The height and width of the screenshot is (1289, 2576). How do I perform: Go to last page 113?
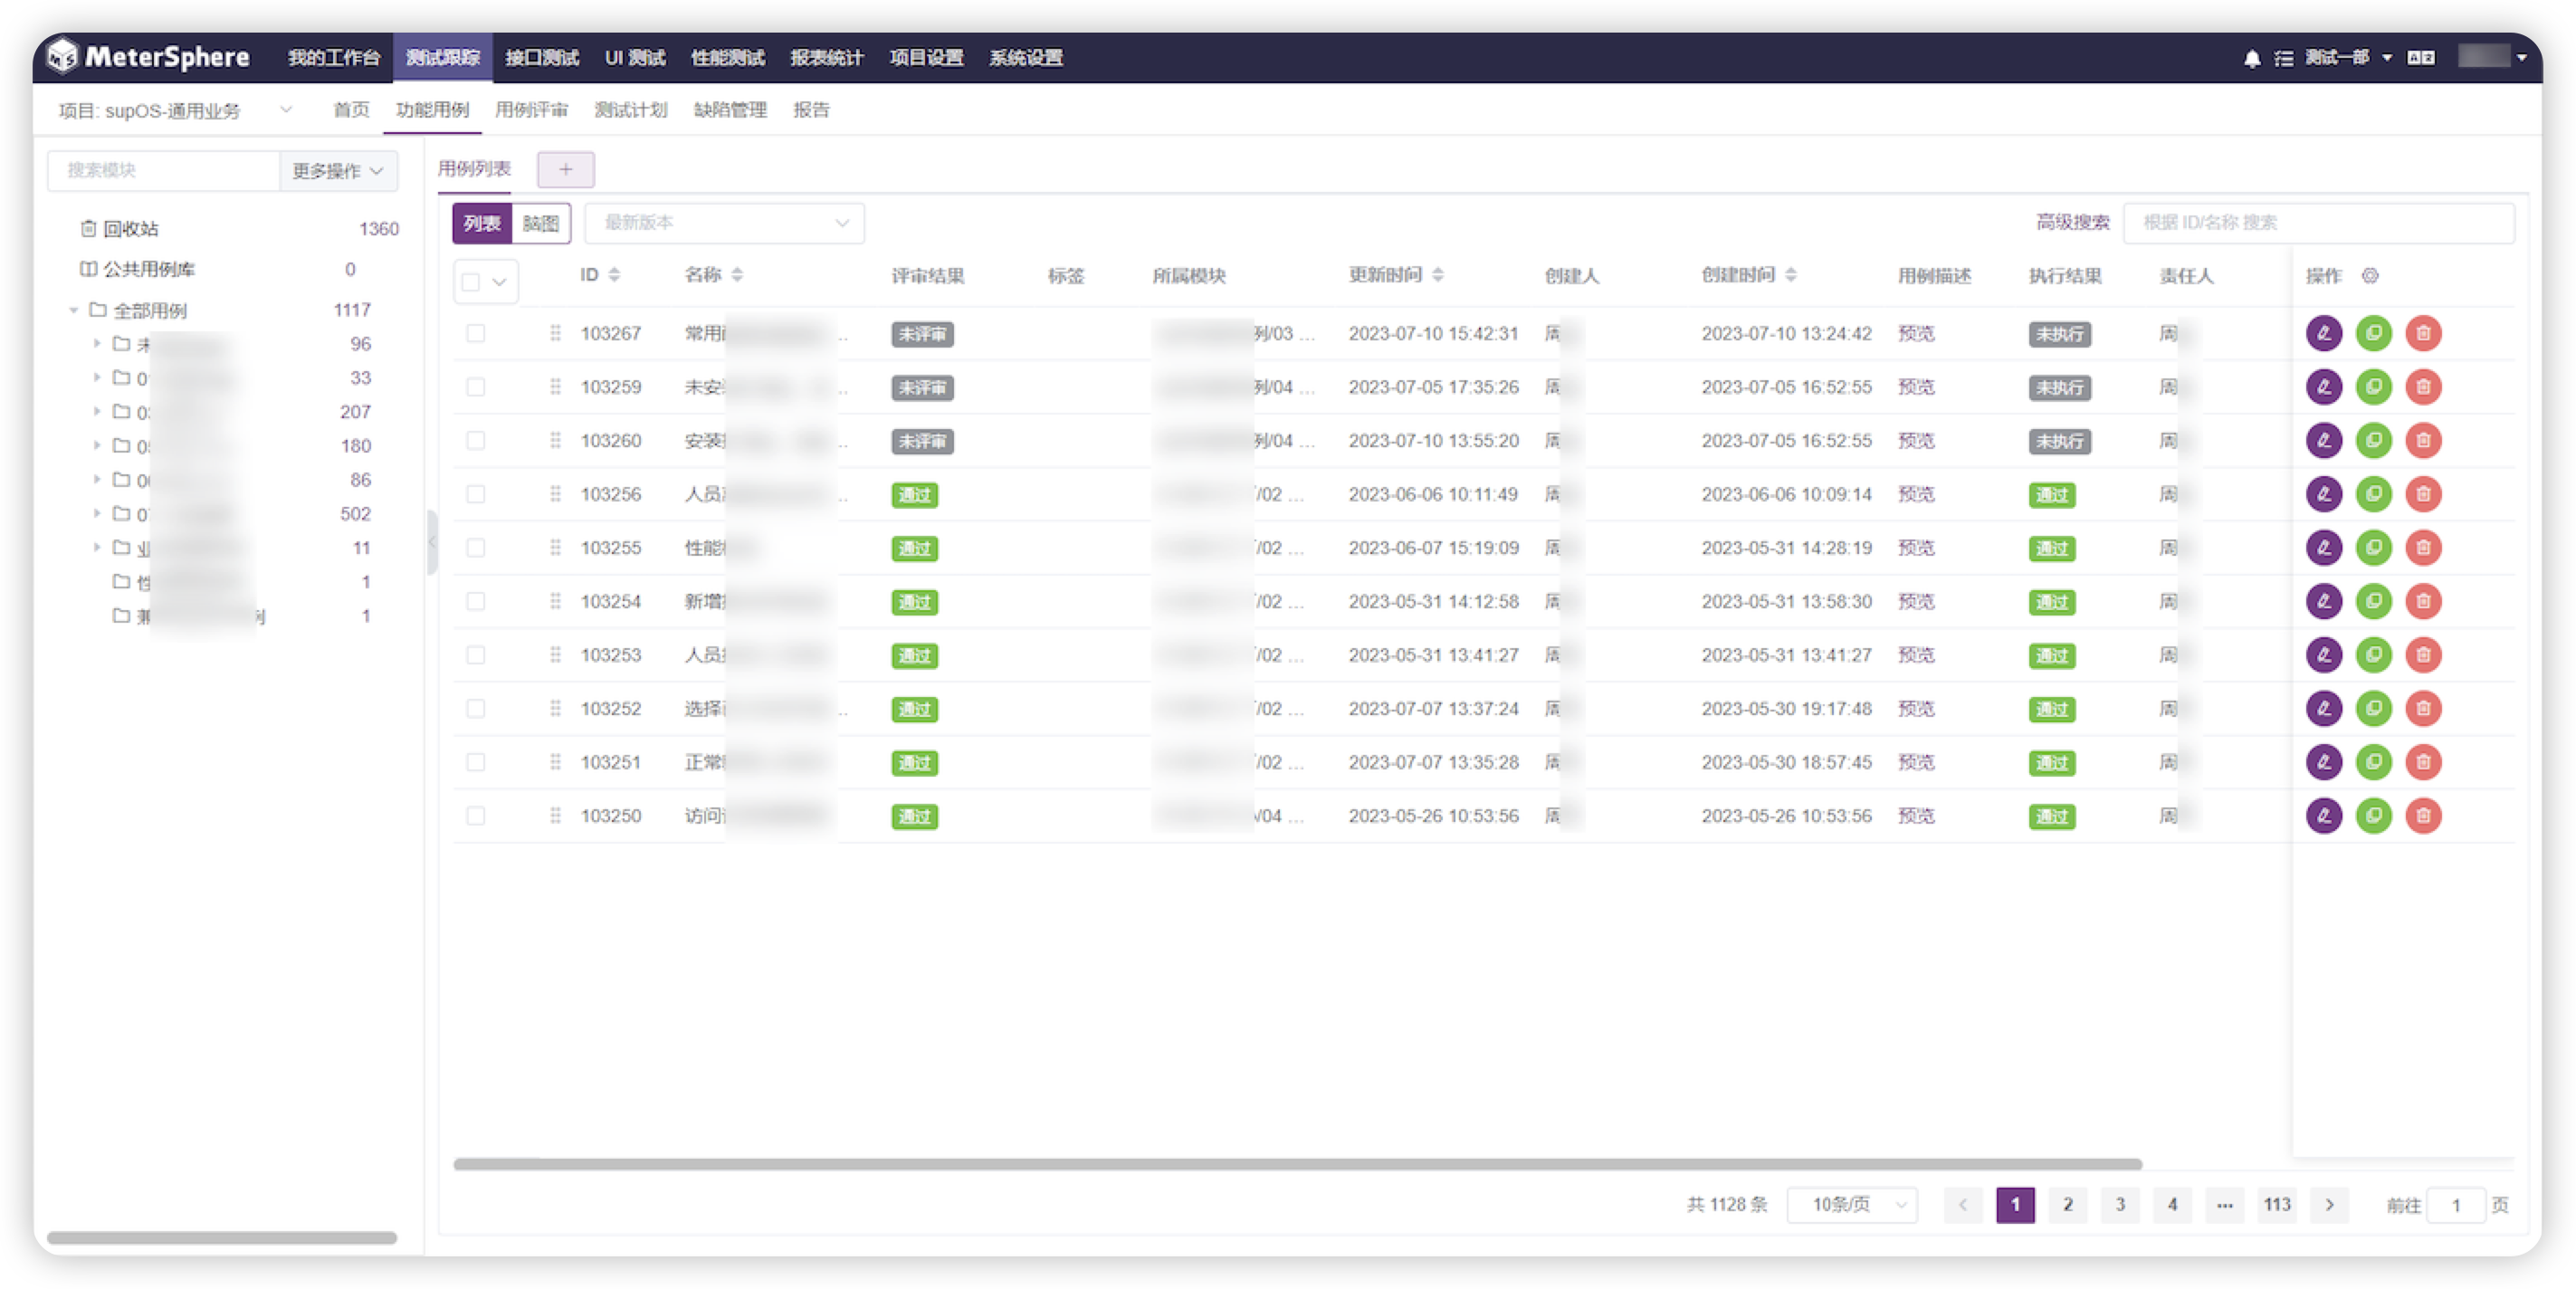(x=2277, y=1204)
